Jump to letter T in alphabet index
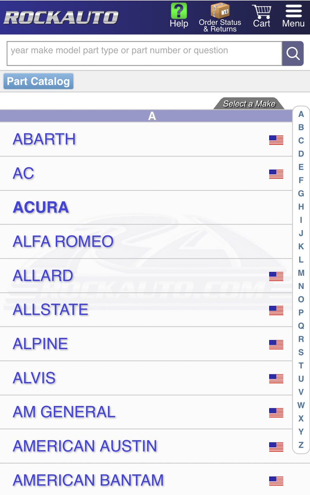The image size is (310, 495). tap(301, 365)
